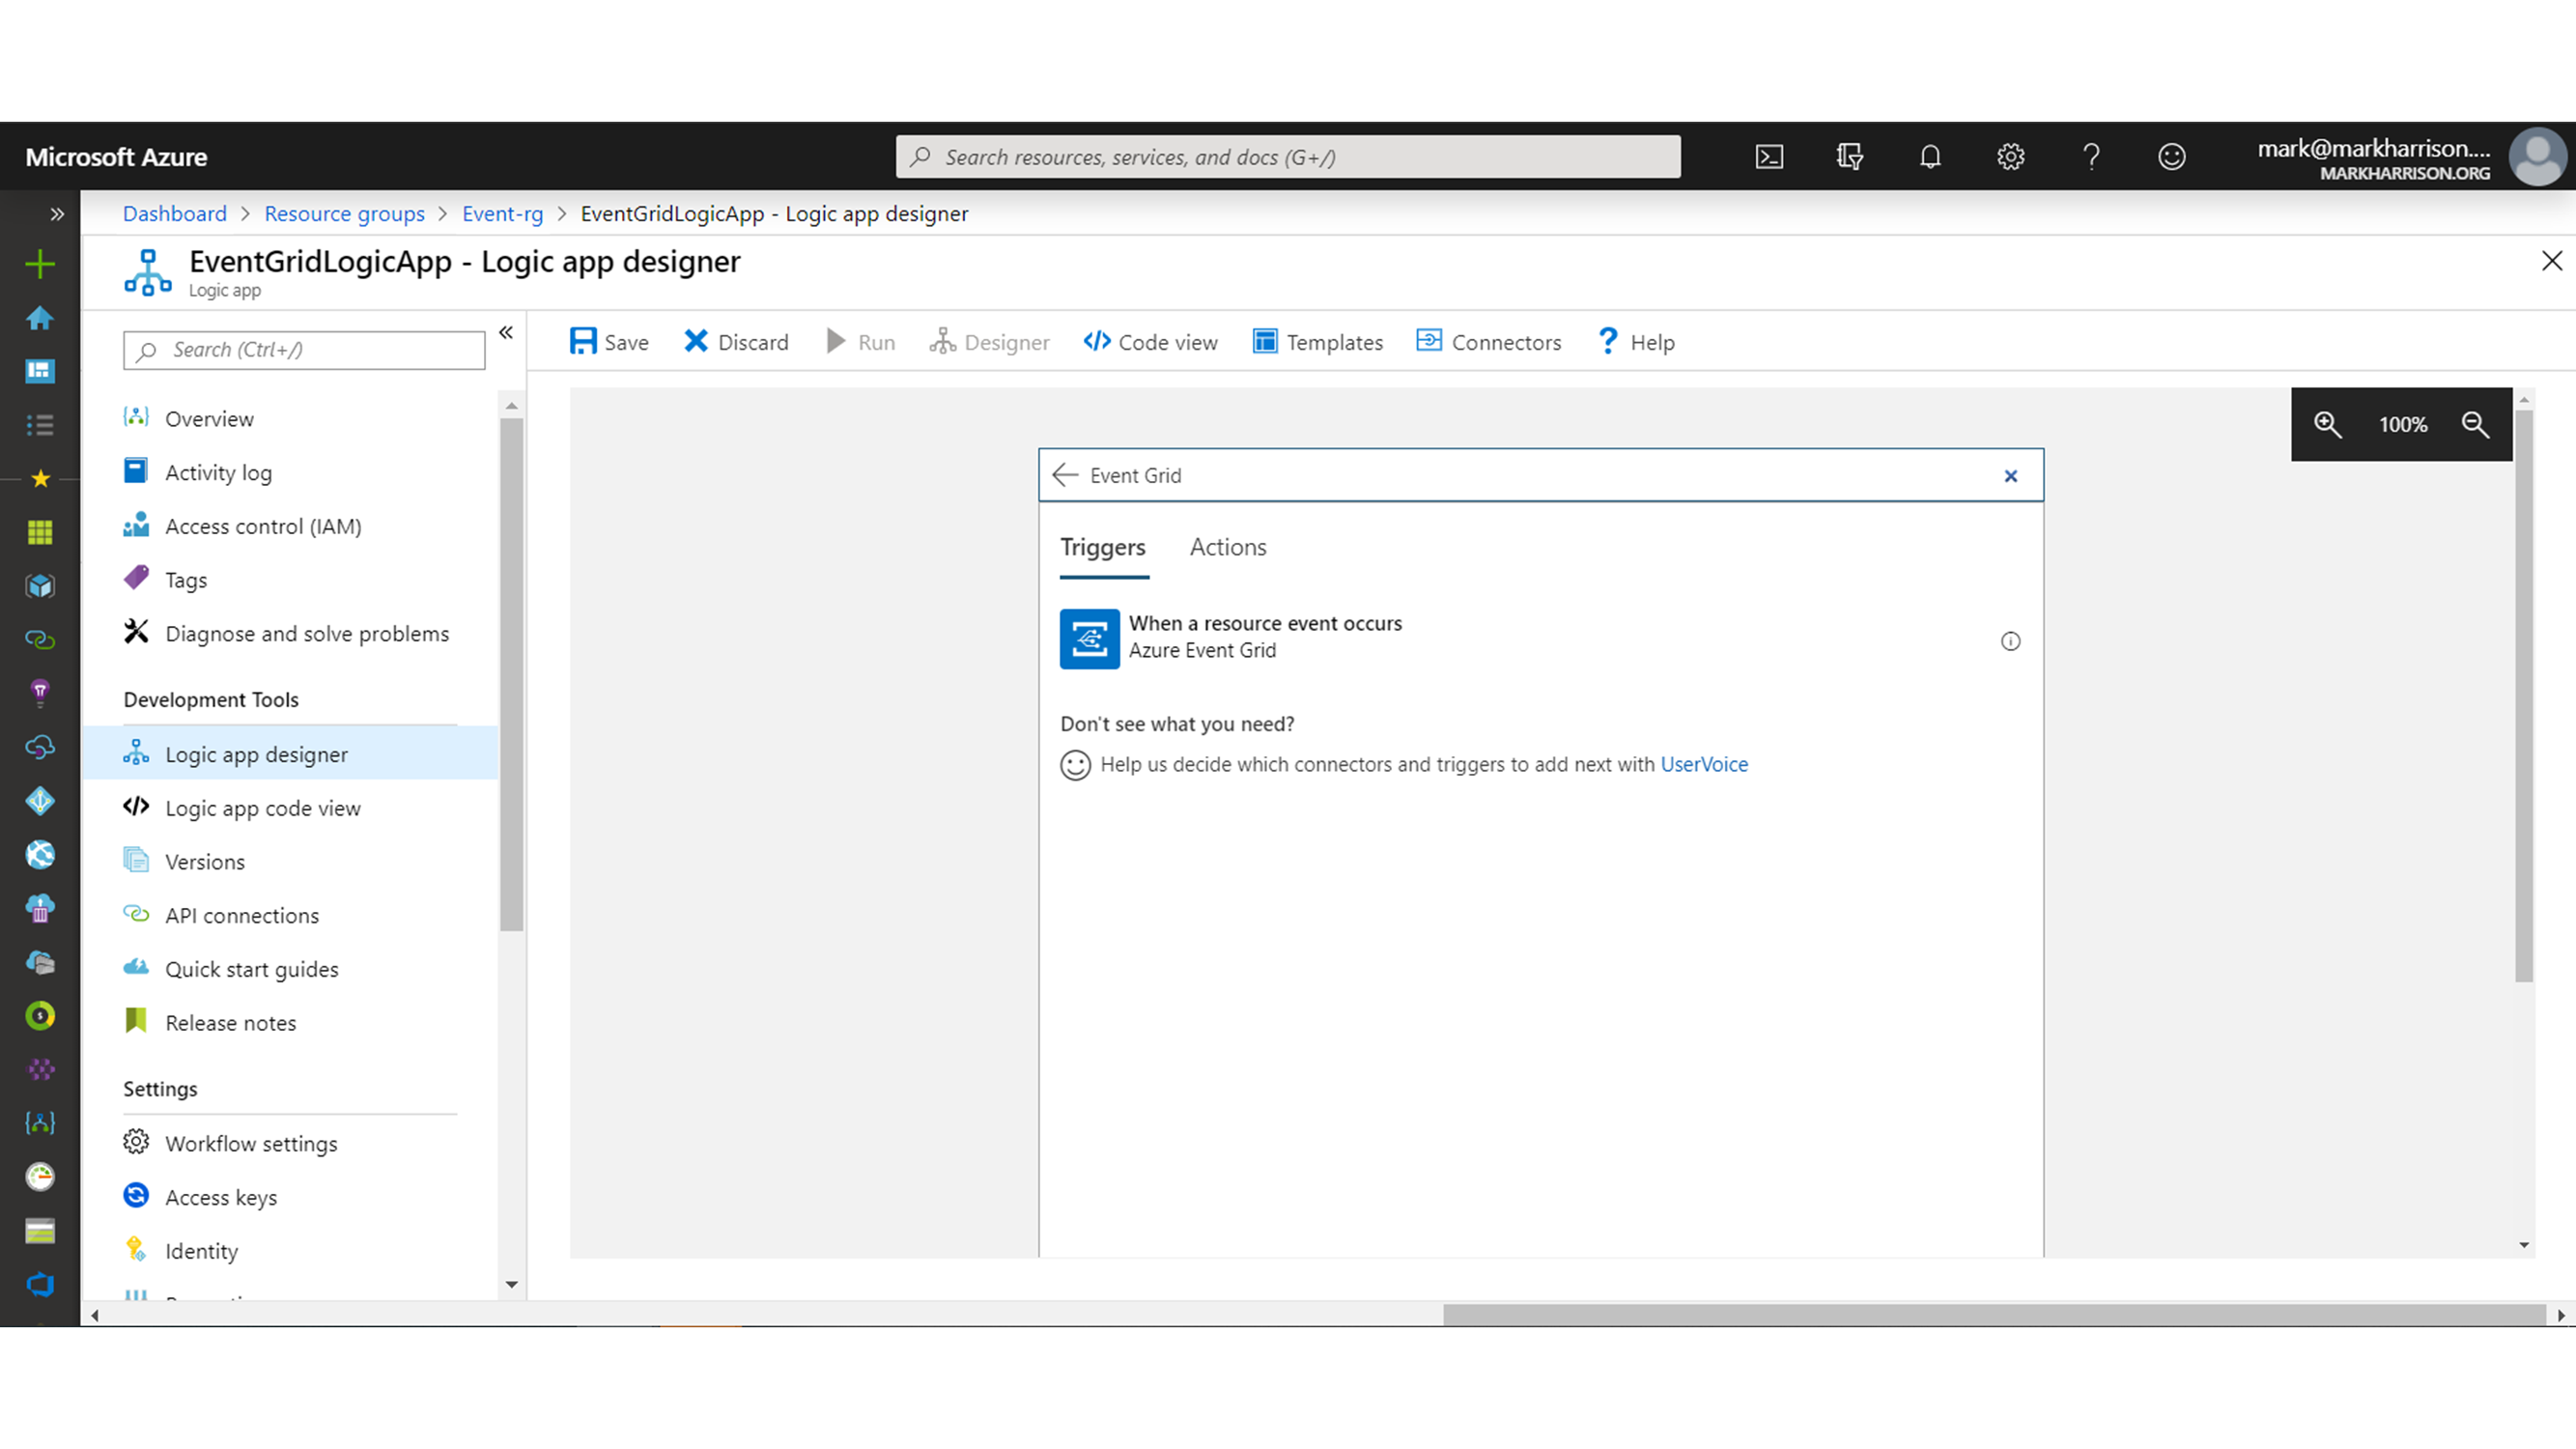Clear the Event Grid search box
2576x1449 pixels.
tap(2010, 476)
